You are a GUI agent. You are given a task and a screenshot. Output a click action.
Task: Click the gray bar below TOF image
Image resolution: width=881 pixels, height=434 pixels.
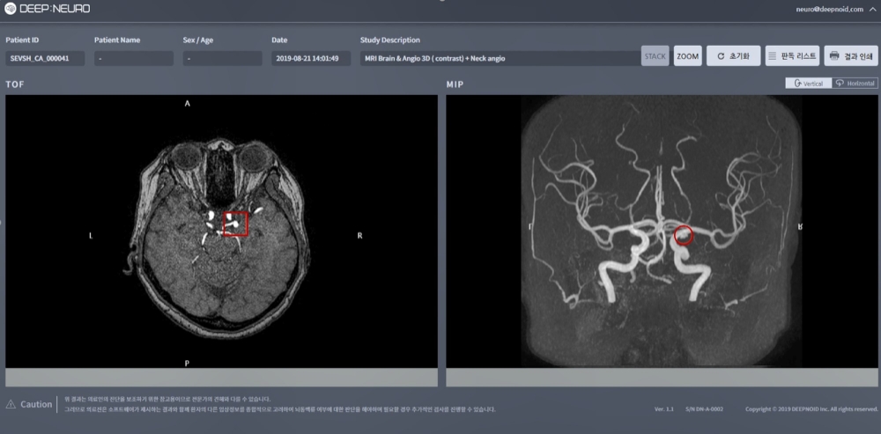pyautogui.click(x=221, y=377)
